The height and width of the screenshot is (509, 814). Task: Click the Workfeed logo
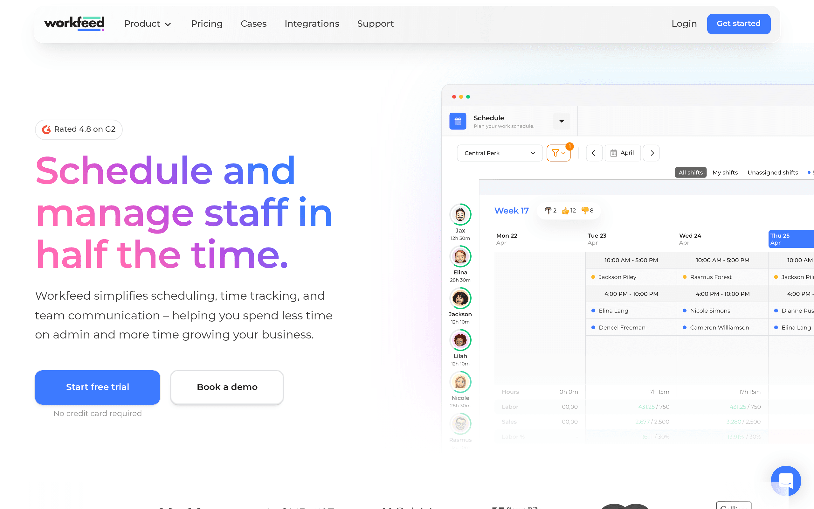(74, 24)
